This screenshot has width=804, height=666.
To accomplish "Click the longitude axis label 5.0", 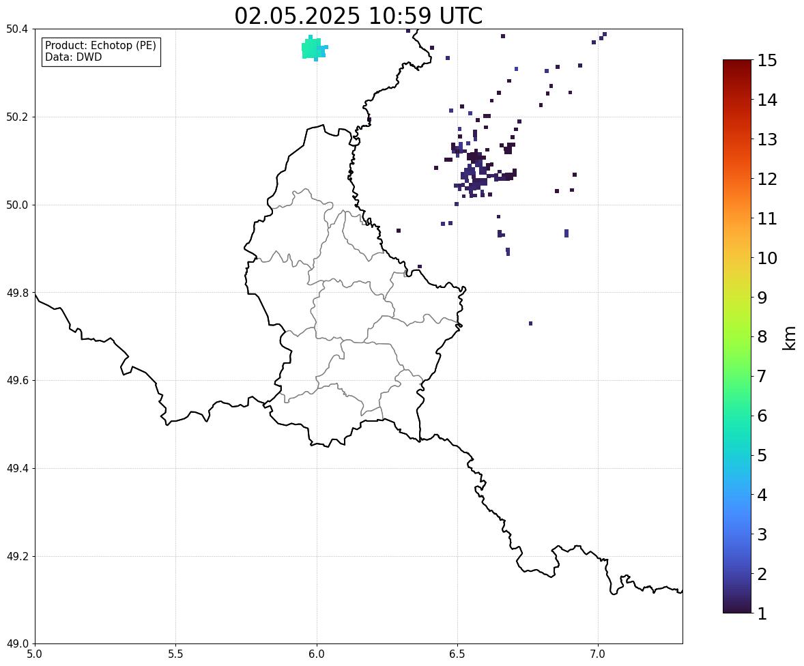I will click(x=35, y=654).
